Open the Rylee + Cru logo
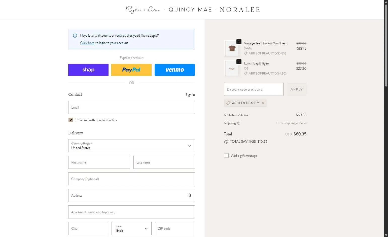The height and width of the screenshot is (237, 388). coord(143,10)
